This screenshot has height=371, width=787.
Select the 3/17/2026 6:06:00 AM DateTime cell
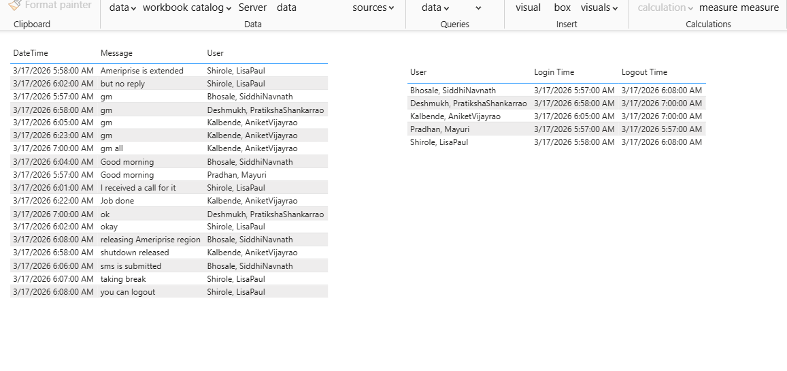pos(53,266)
